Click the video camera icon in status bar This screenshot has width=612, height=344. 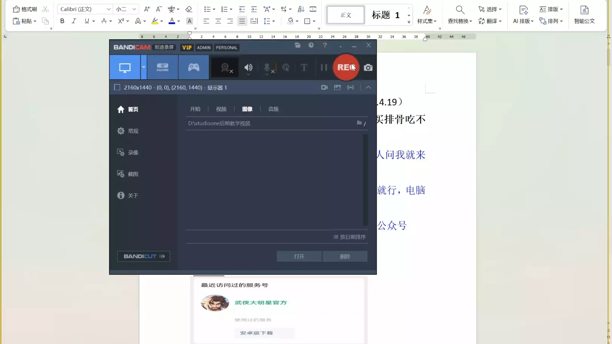324,88
